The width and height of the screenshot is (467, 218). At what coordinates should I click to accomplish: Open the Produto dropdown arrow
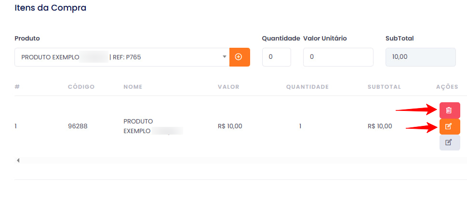click(225, 56)
